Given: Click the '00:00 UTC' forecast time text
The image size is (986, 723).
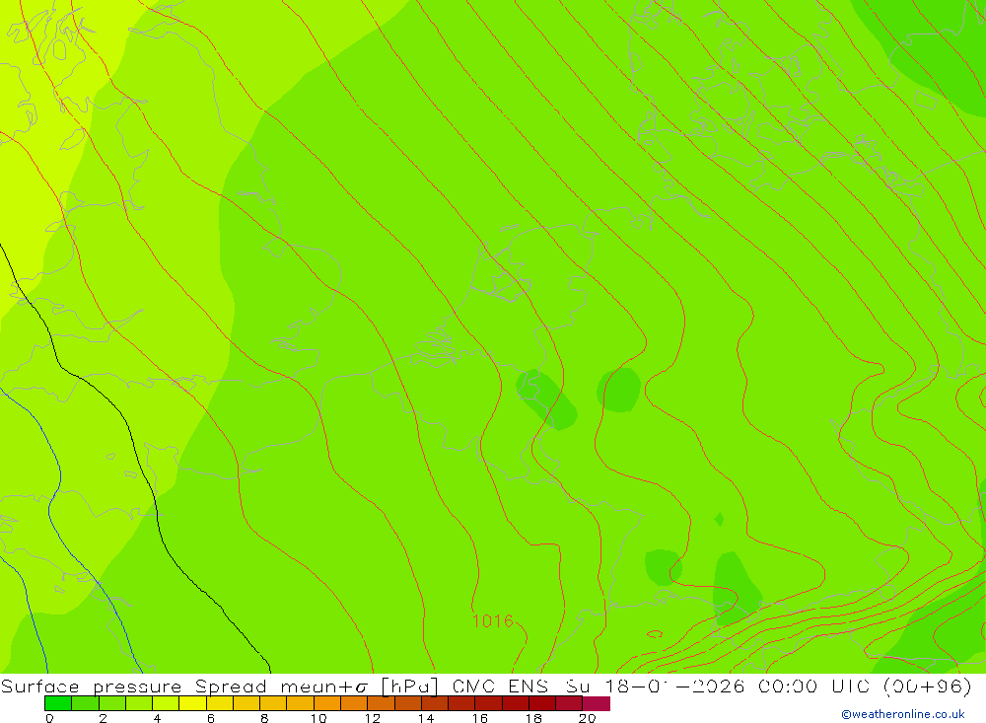Looking at the screenshot, I should pyautogui.click(x=813, y=686).
